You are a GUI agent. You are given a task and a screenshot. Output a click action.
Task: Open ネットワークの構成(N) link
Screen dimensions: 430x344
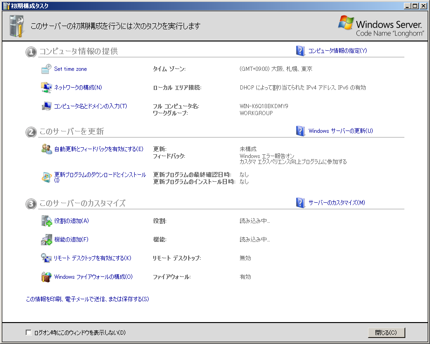pos(78,88)
